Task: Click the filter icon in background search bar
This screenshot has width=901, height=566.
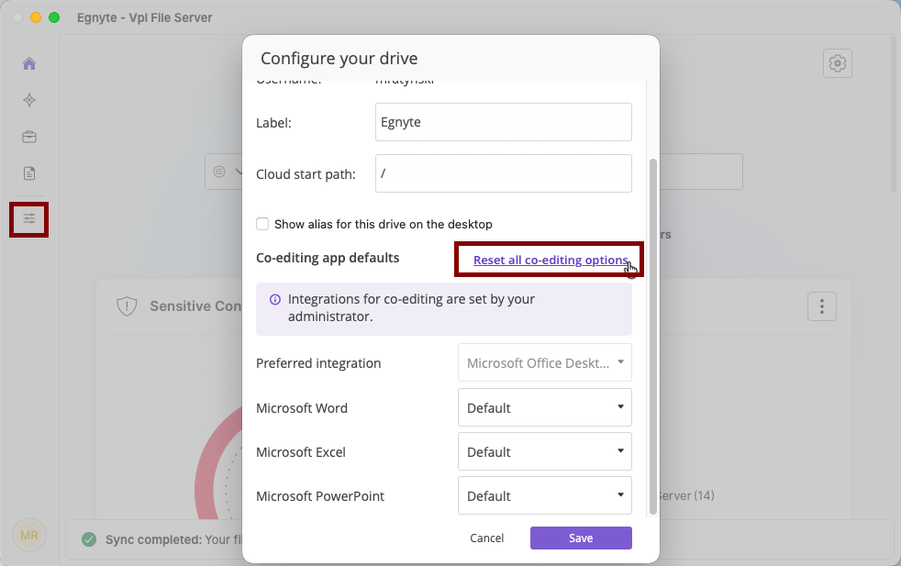Action: (x=219, y=172)
